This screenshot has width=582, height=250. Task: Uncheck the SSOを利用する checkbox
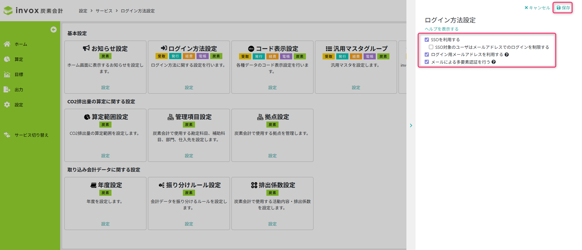(x=427, y=40)
